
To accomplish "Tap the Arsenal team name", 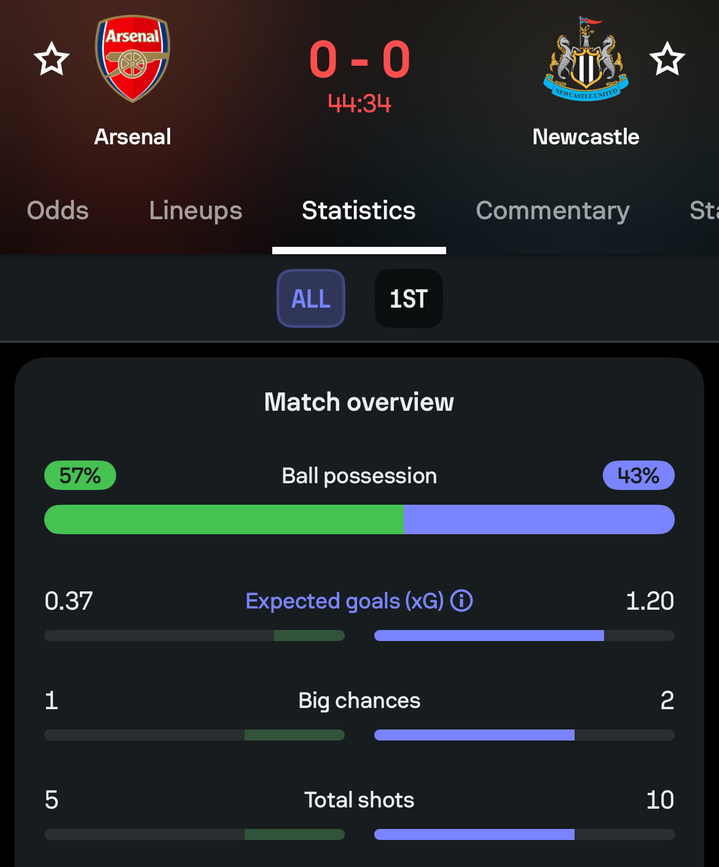I will (x=133, y=136).
